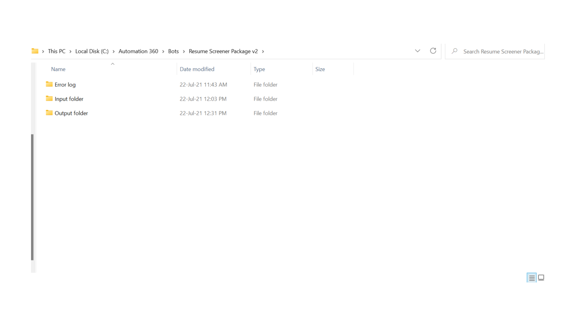The image size is (584, 328).
Task: Refresh the Resume Screener Package v2 folder
Action: tap(433, 51)
